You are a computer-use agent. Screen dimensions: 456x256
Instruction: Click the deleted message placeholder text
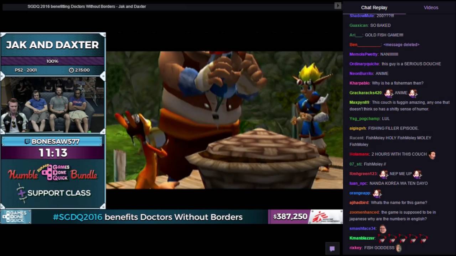(x=401, y=44)
